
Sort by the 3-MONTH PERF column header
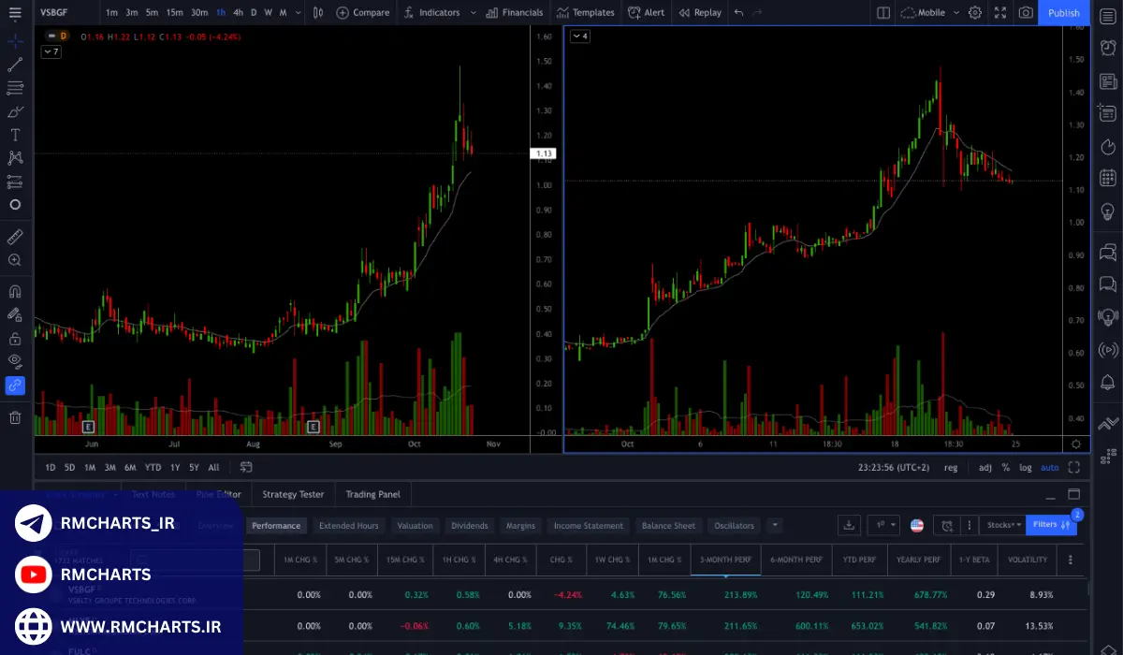click(x=725, y=560)
